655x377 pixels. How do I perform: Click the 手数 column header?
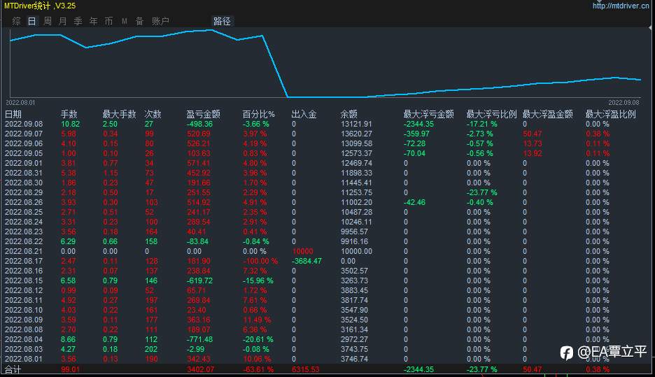[69, 114]
